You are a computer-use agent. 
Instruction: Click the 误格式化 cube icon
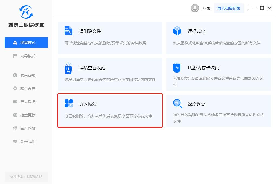coord(177,31)
